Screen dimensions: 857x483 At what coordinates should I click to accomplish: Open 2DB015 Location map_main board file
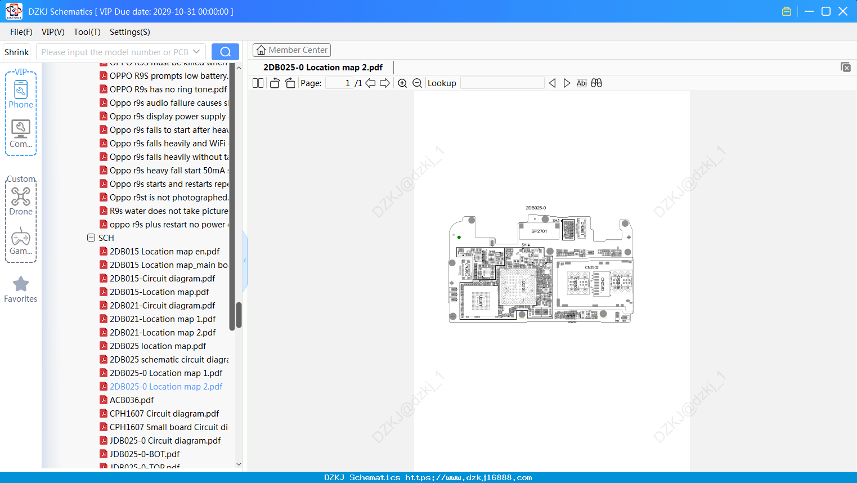click(169, 265)
